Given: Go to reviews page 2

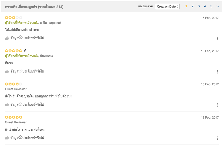Looking at the screenshot, I should [192, 6].
